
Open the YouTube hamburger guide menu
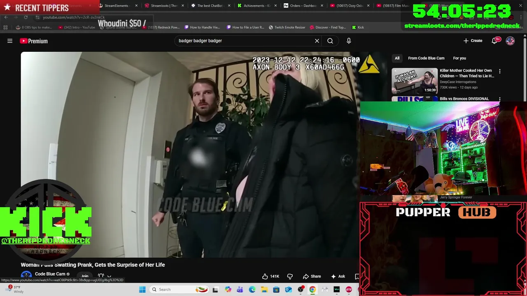pos(10,41)
